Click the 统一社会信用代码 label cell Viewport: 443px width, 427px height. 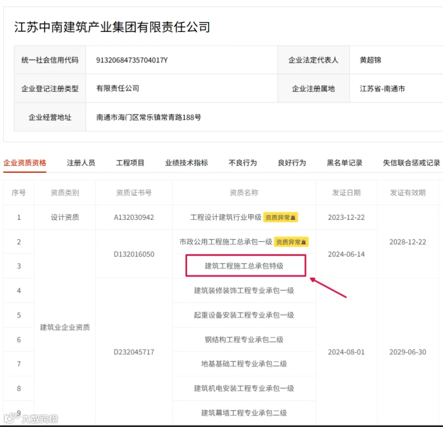tap(50, 60)
